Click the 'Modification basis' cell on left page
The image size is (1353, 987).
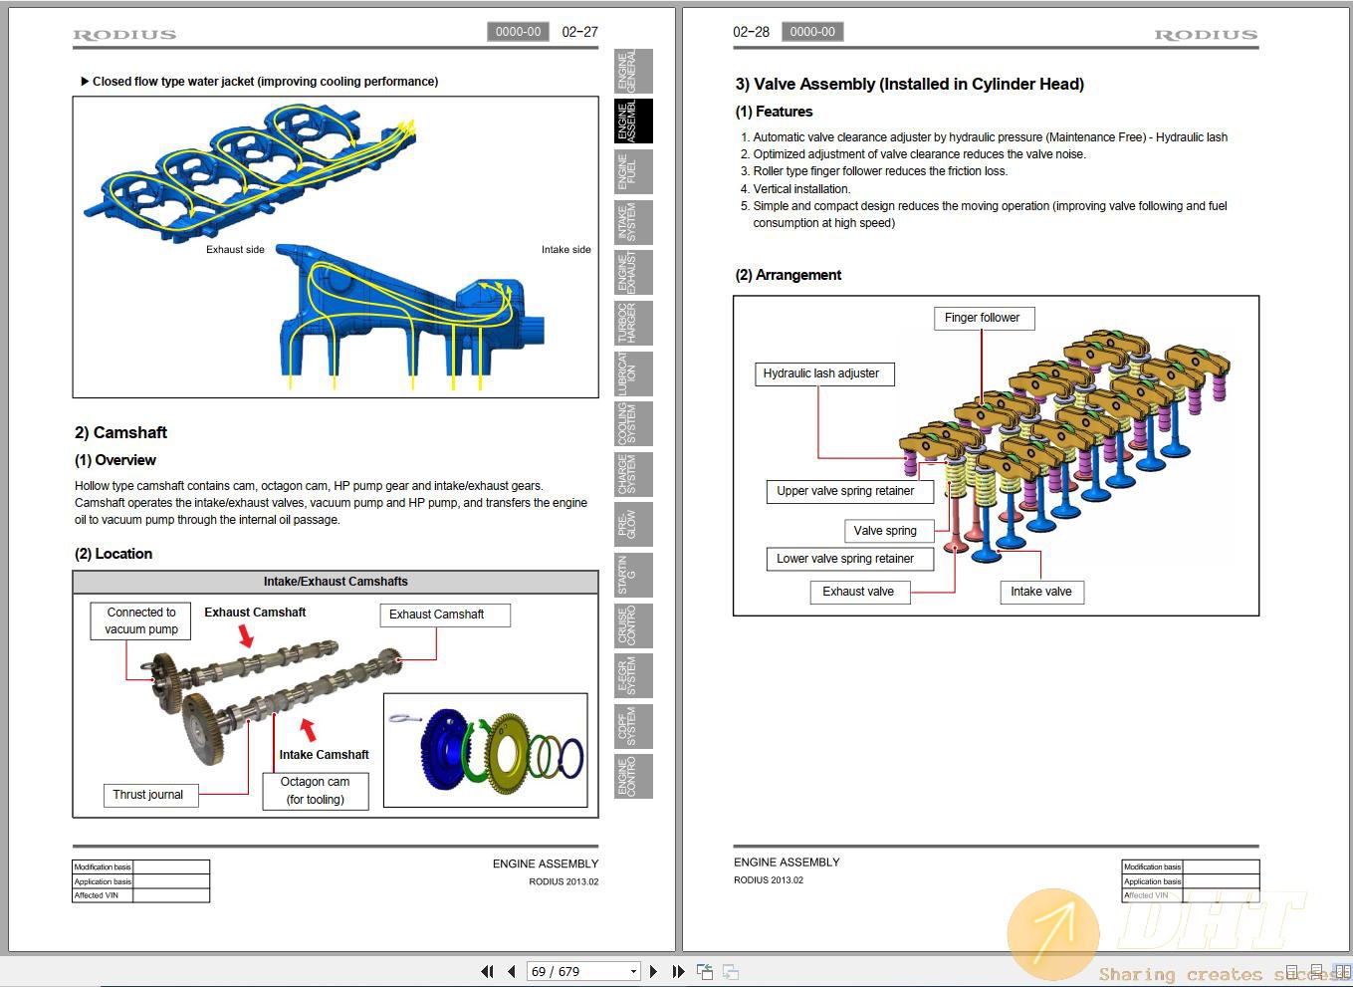tap(103, 866)
